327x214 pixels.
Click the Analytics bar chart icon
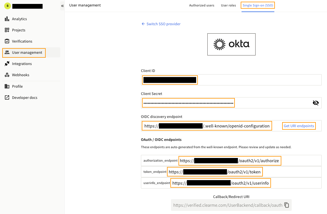tap(7, 19)
